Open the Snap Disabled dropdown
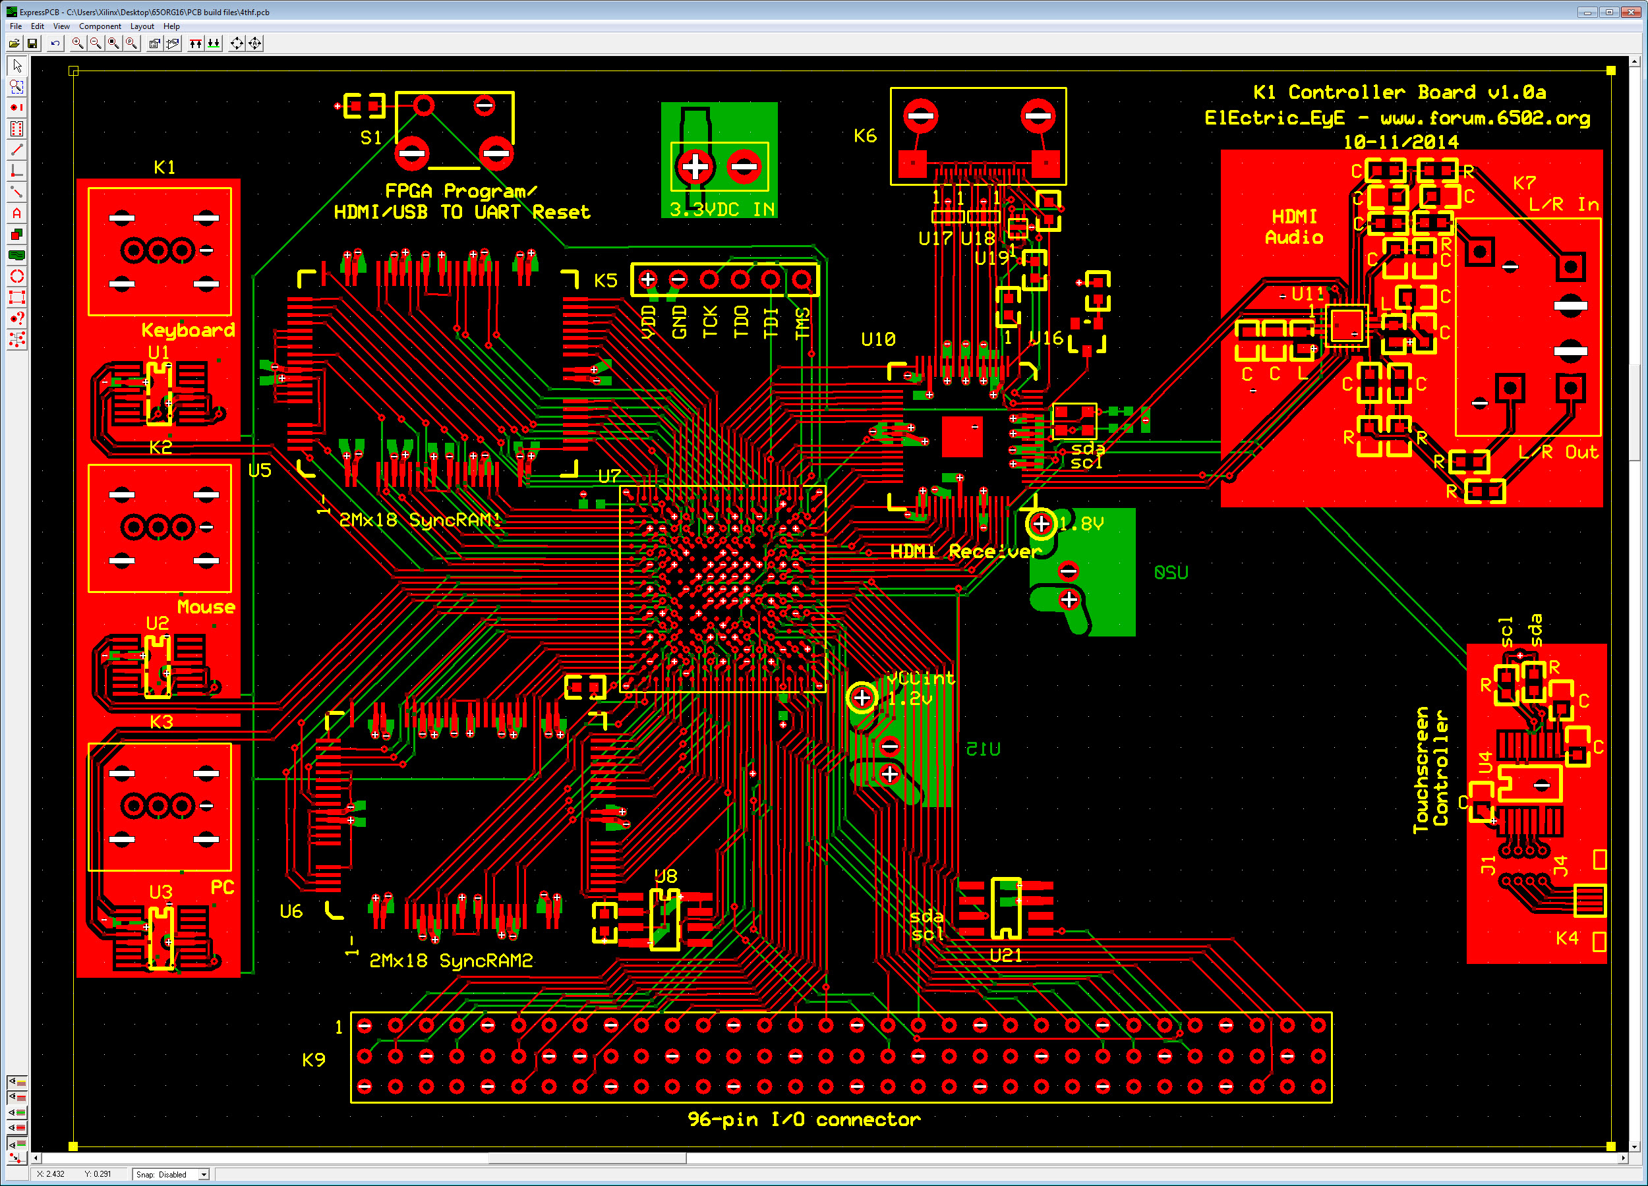The width and height of the screenshot is (1648, 1186). (x=204, y=1174)
